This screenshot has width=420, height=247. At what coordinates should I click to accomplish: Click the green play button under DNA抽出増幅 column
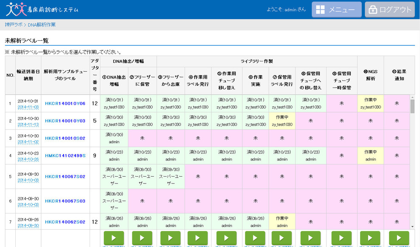point(114,238)
